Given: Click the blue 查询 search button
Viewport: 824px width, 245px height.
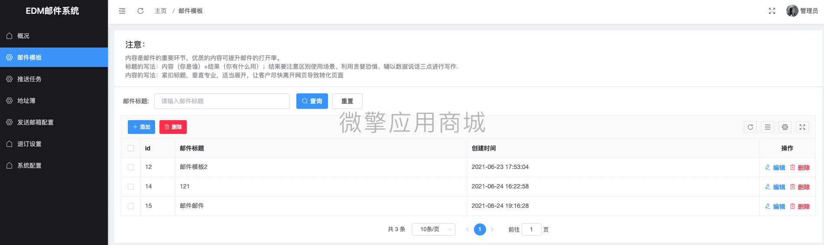Looking at the screenshot, I should 312,101.
